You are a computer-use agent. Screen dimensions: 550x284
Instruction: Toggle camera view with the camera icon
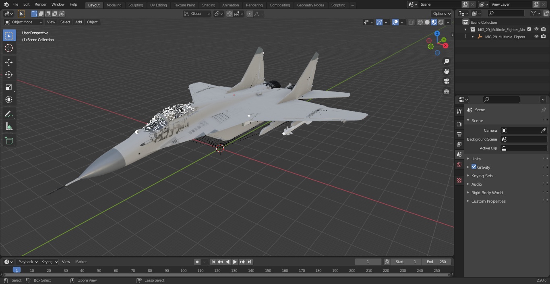tap(446, 81)
